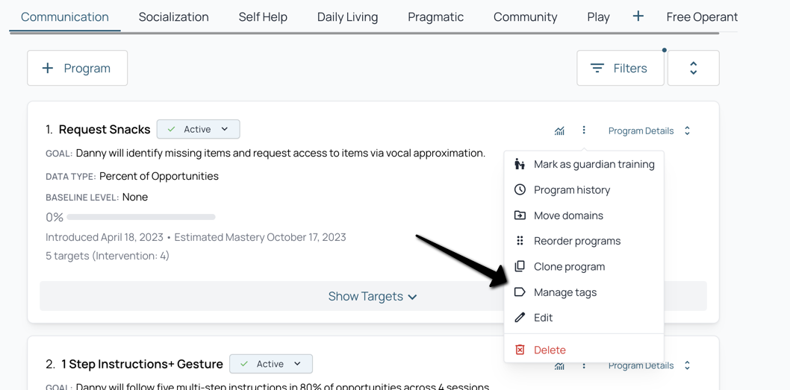Select the Free Operant tab
The width and height of the screenshot is (790, 390).
tap(702, 16)
